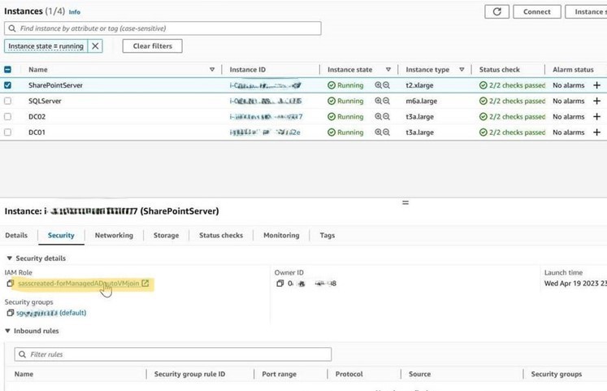Remove the Instance state running filter
The image size is (607, 391).
95,46
